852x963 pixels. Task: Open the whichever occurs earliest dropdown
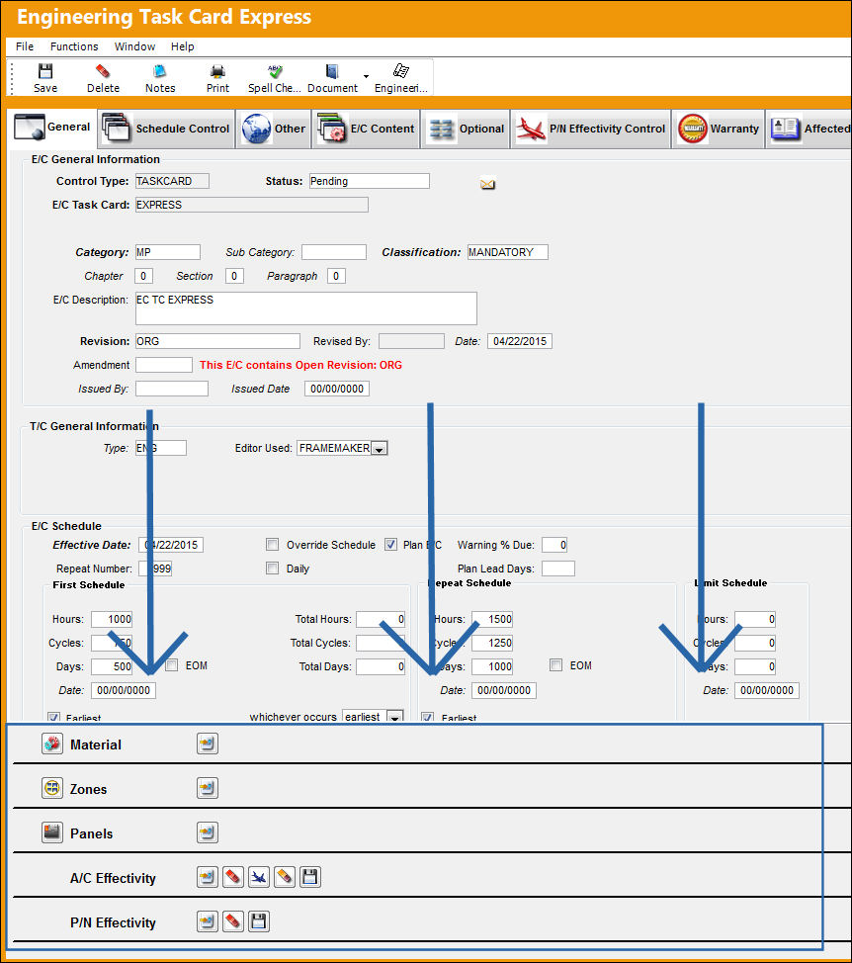point(395,716)
